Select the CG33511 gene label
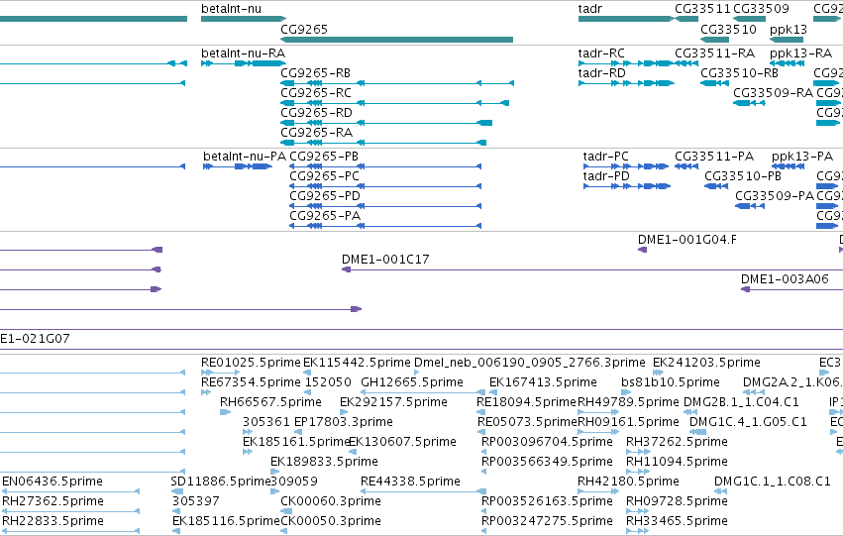 [702, 9]
